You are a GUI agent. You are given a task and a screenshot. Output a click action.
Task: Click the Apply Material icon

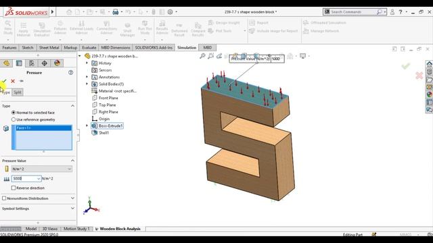pyautogui.click(x=24, y=29)
